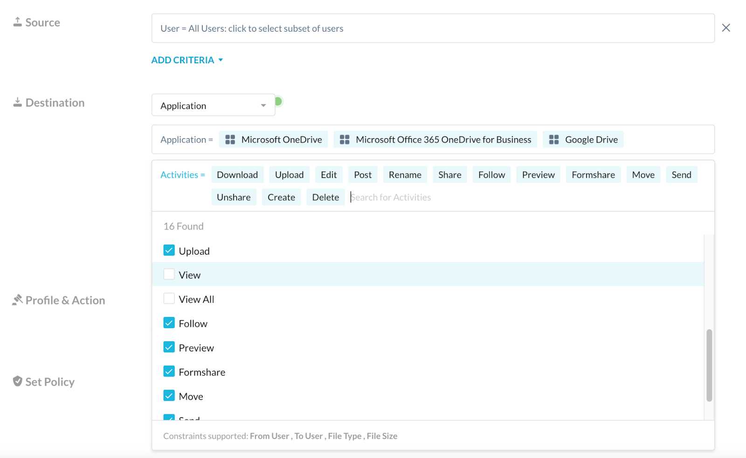The image size is (746, 458).
Task: Click the Office 365 OneDrive for Business icon
Action: [x=344, y=139]
